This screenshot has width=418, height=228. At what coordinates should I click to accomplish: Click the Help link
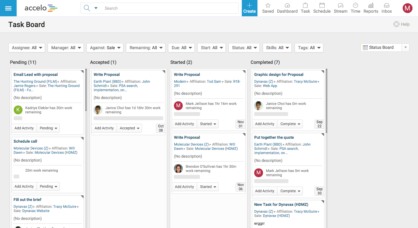pos(401,24)
